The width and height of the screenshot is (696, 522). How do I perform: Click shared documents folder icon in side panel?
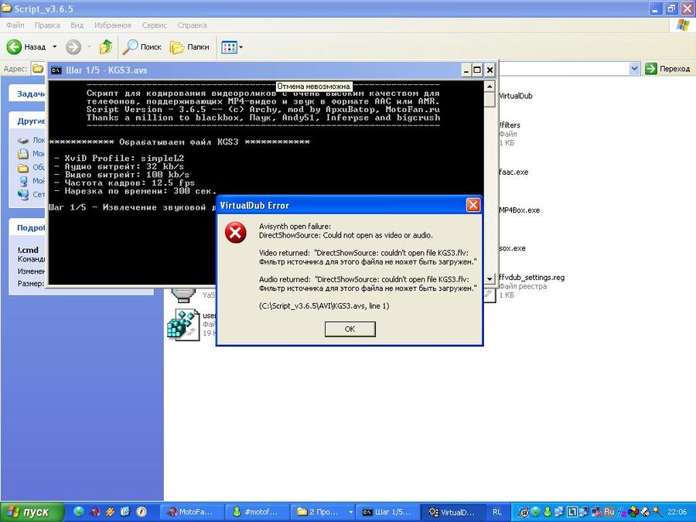tap(23, 167)
